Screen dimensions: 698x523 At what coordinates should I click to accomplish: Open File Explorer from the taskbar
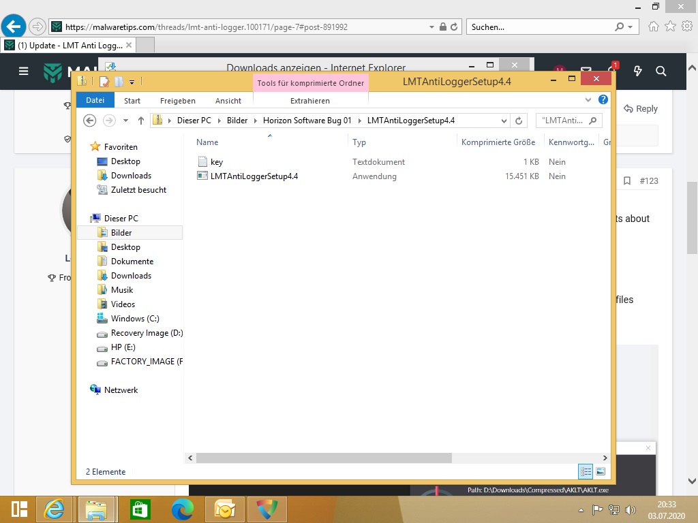[x=96, y=509]
